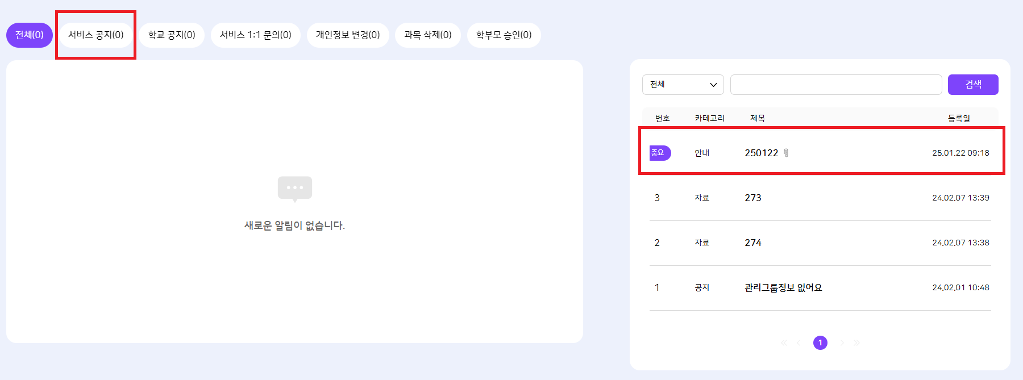Click the previous page single-left arrow
The width and height of the screenshot is (1023, 380).
click(799, 343)
